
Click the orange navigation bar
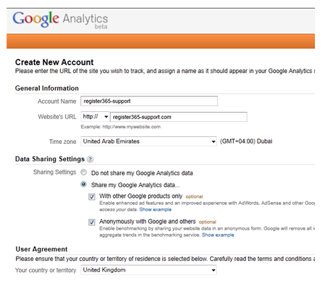click(x=160, y=41)
